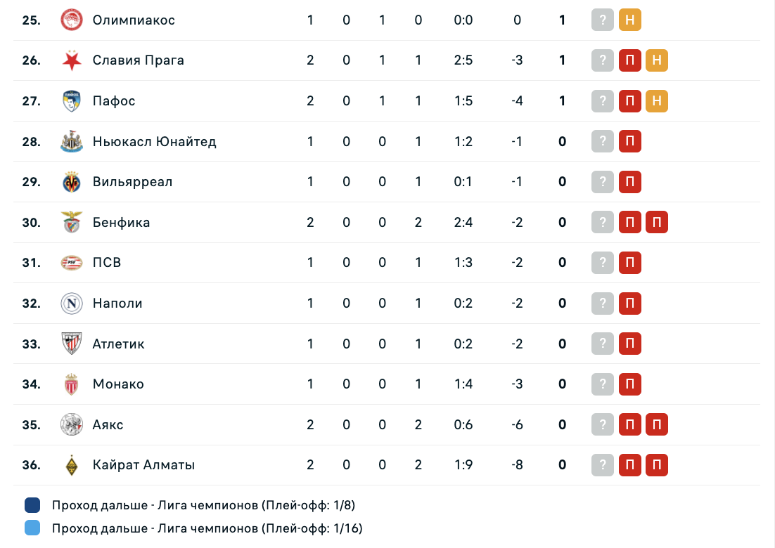Click the Napoli red loss badge
The height and width of the screenshot is (548, 775).
click(x=629, y=304)
